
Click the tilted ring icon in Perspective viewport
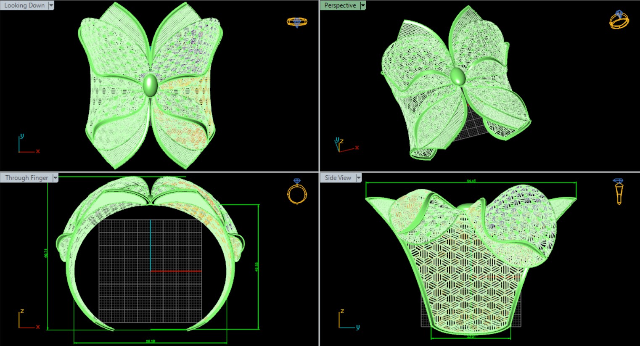619,20
